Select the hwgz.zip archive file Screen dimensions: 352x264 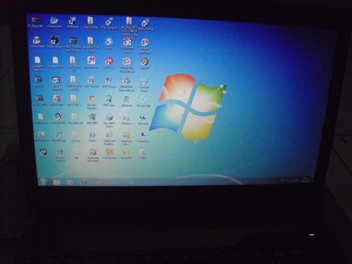click(38, 82)
